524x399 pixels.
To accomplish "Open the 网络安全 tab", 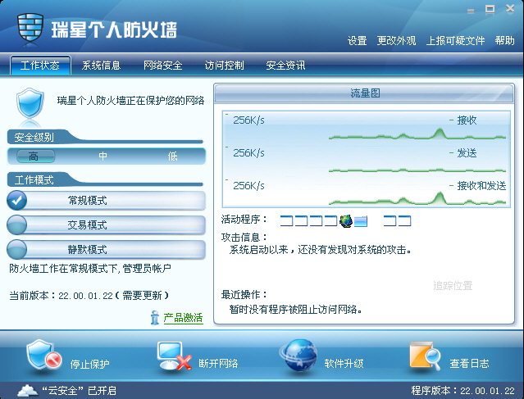I will 162,65.
